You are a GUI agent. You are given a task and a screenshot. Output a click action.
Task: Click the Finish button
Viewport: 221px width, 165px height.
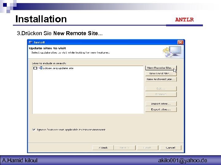[x=147, y=148]
